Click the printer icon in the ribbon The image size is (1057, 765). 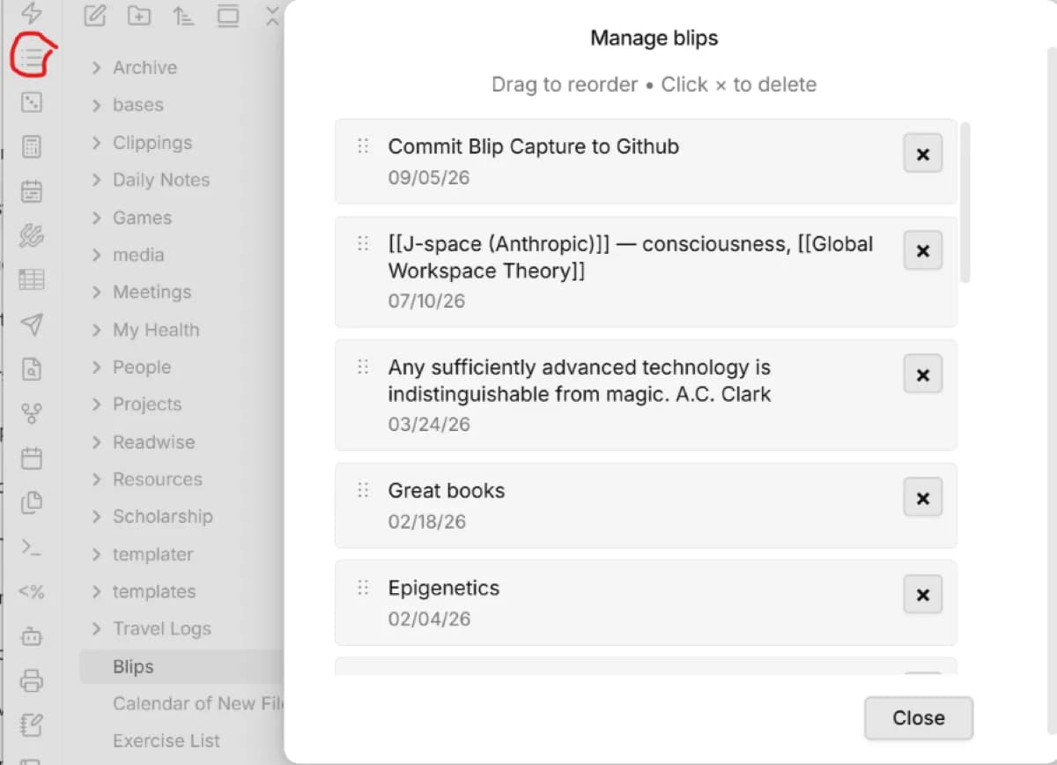coord(32,680)
